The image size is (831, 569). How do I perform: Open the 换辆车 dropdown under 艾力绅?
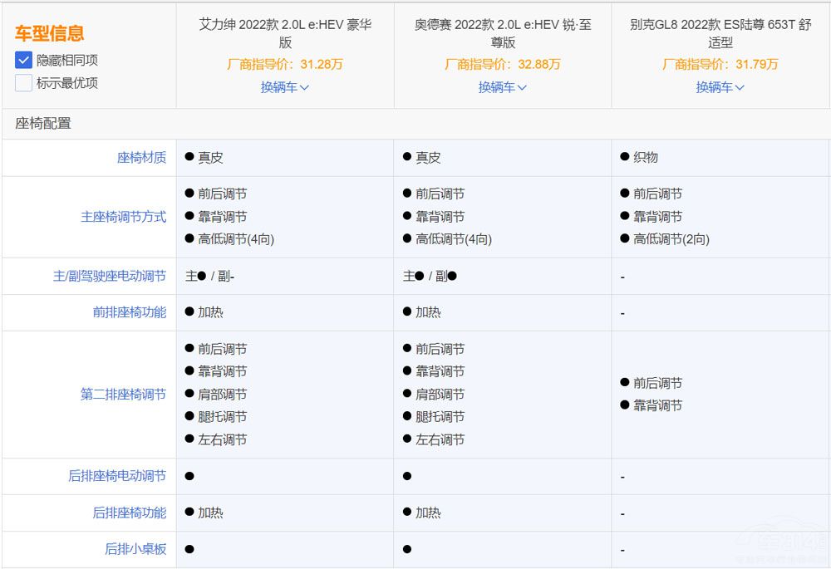coord(284,86)
